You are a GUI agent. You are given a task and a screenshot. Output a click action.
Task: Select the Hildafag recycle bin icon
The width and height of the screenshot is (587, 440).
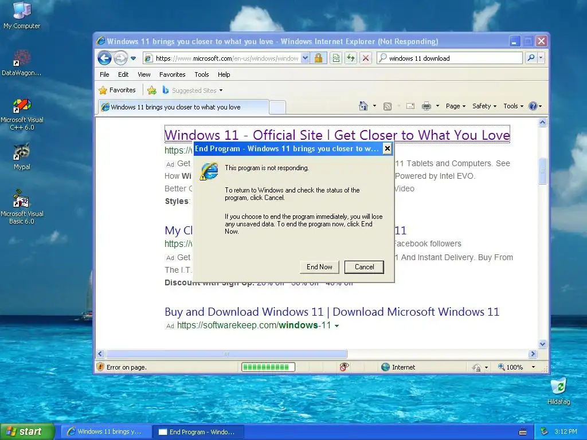(x=558, y=391)
